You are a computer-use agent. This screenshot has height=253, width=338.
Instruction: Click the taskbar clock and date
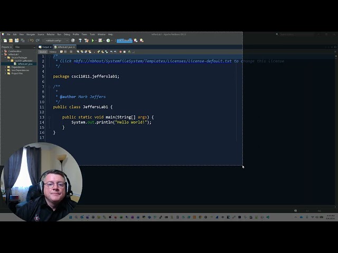coord(331,217)
